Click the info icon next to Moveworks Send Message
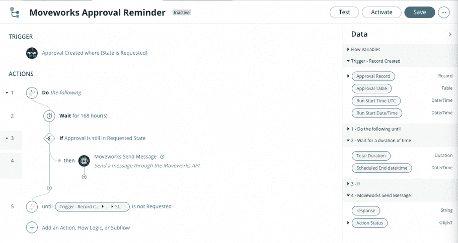The width and height of the screenshot is (458, 243). pos(163,157)
